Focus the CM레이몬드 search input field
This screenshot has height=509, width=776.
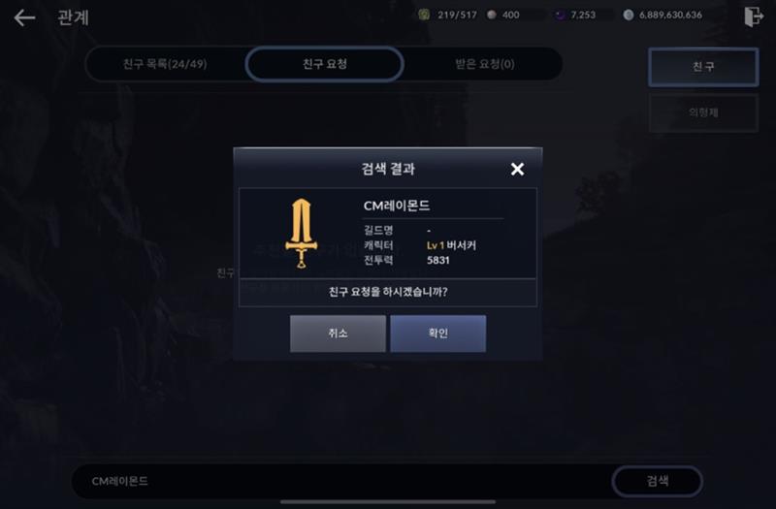[341, 481]
